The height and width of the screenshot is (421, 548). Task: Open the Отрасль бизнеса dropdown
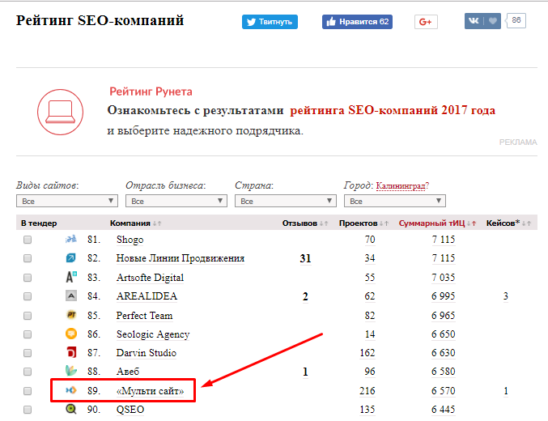176,201
